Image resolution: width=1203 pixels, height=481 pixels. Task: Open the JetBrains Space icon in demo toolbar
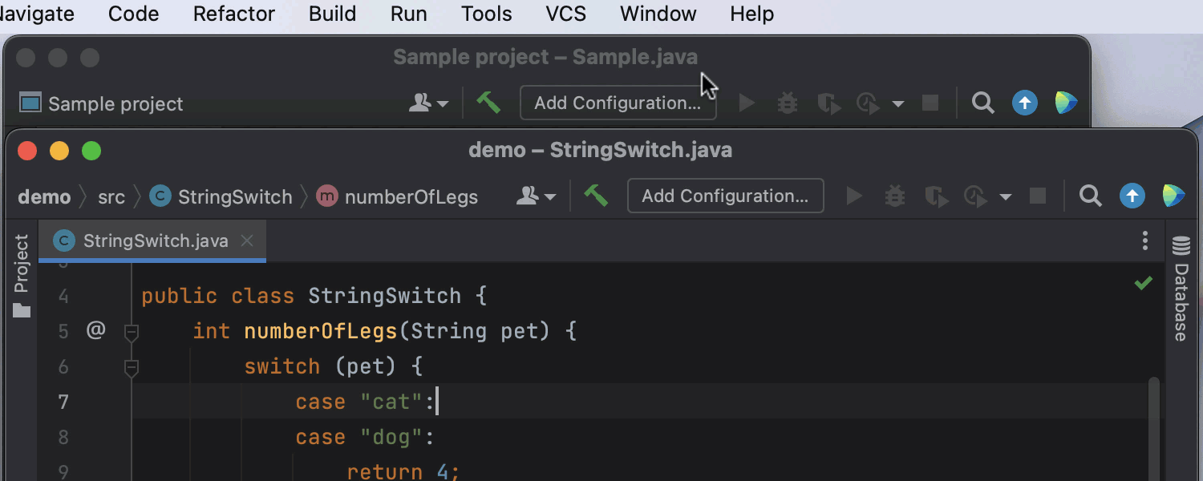(1173, 196)
